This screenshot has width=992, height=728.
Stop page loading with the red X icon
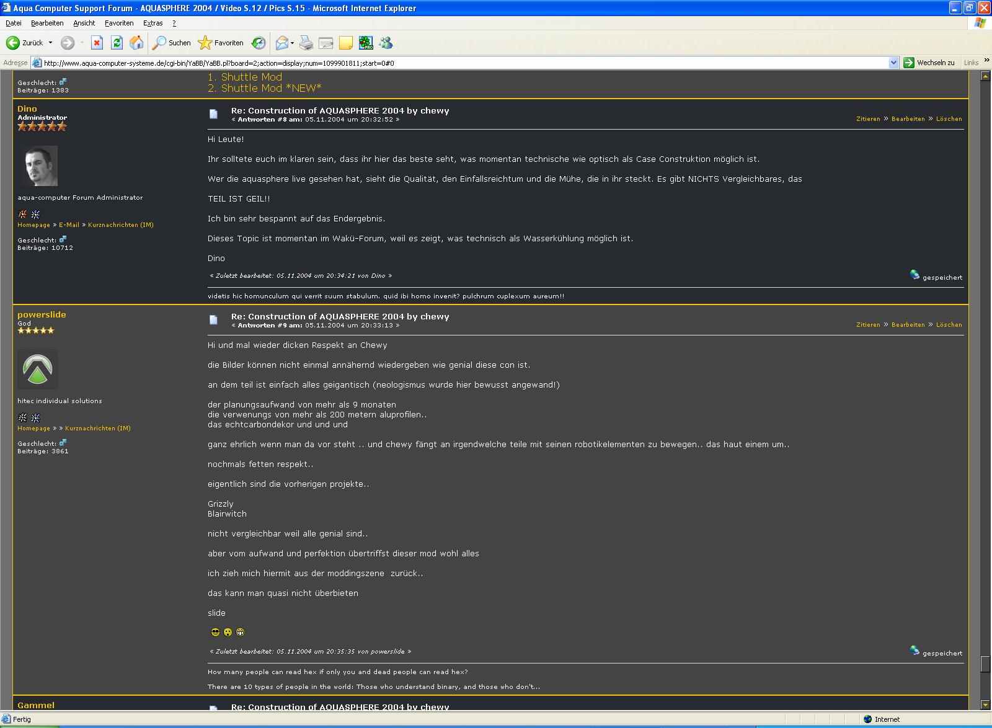[x=97, y=43]
